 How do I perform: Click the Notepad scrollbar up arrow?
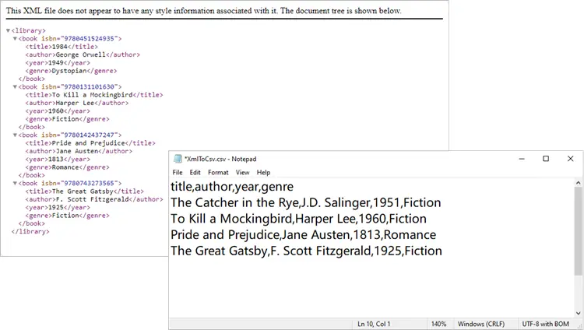point(579,183)
